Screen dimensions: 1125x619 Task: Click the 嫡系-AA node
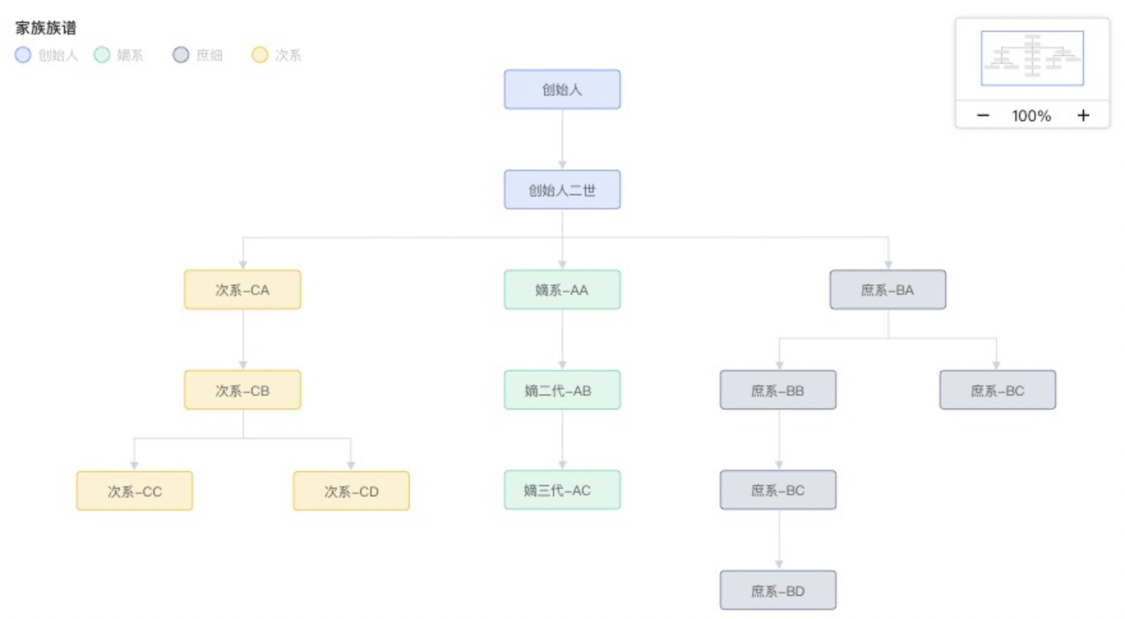pyautogui.click(x=562, y=290)
